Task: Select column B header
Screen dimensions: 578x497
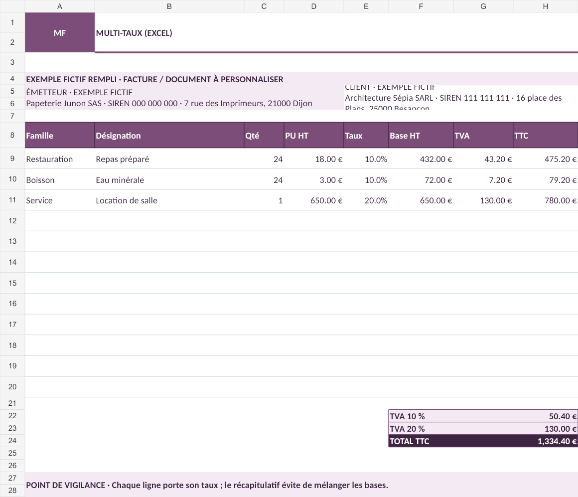Action: (x=169, y=6)
